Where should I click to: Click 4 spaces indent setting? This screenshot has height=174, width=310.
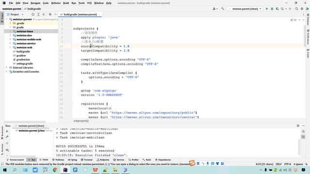(298, 164)
